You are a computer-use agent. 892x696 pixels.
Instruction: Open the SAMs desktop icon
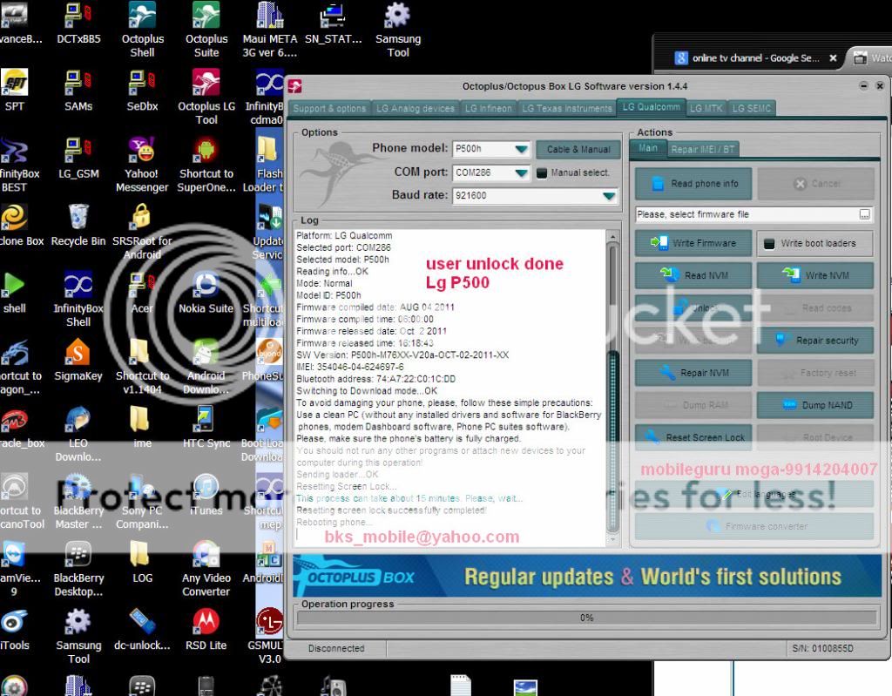78,91
